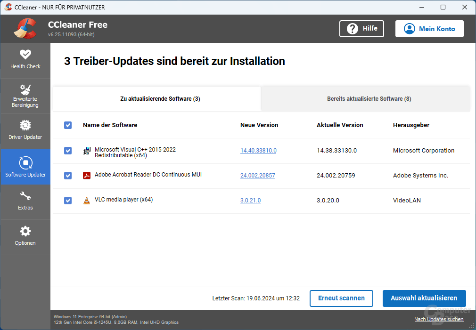Click Nach Updates suchen link

(439, 319)
